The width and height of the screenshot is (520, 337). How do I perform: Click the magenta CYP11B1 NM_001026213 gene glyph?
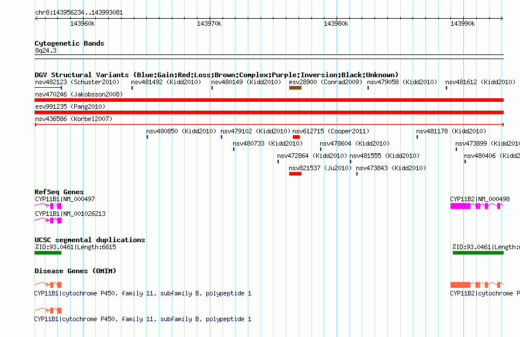(x=48, y=221)
